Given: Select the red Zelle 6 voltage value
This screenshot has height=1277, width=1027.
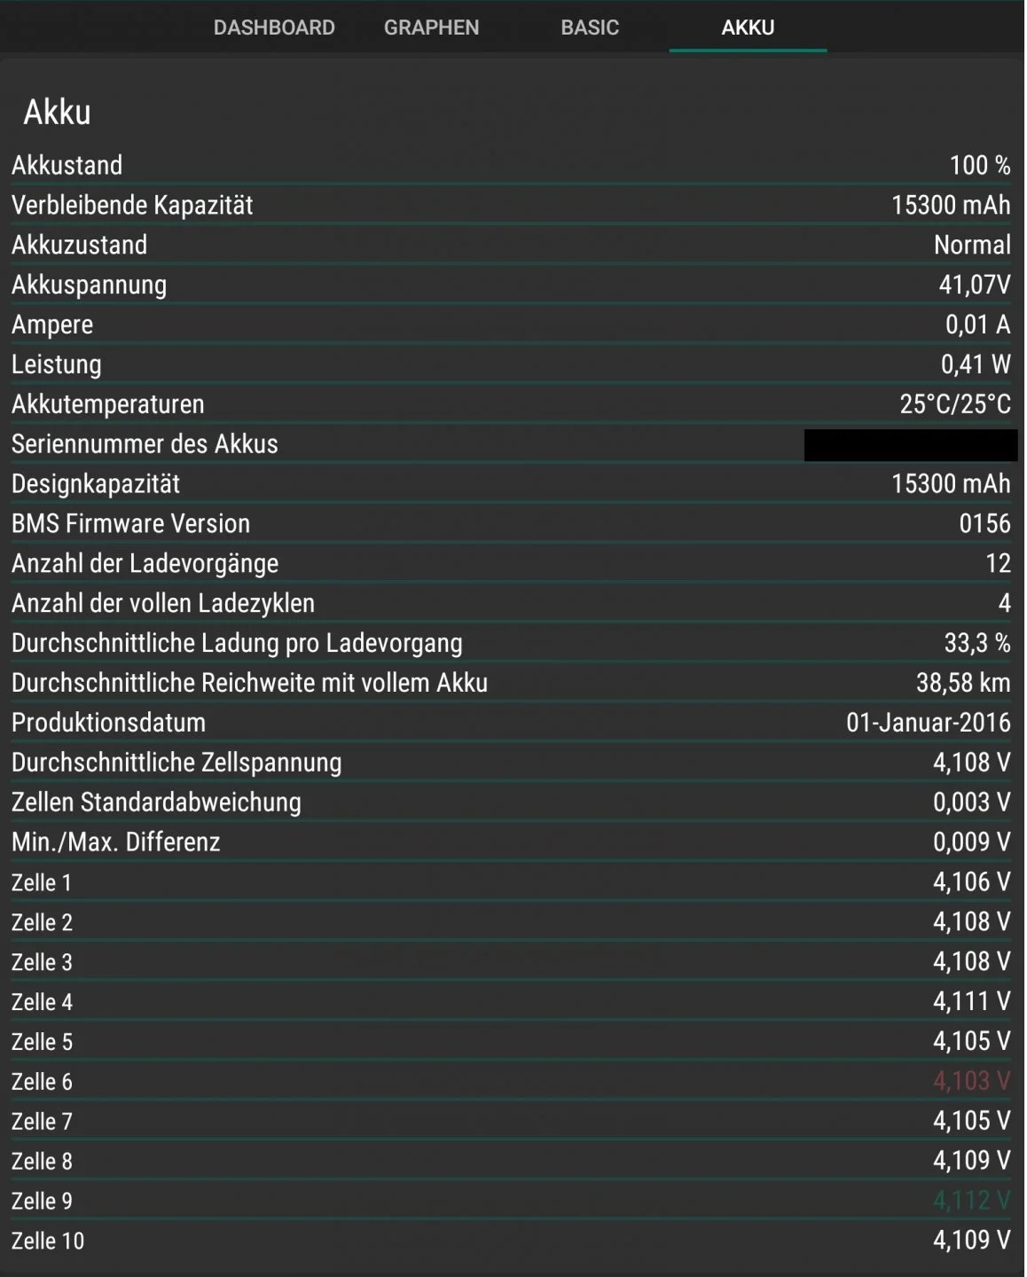Looking at the screenshot, I should 971,1081.
